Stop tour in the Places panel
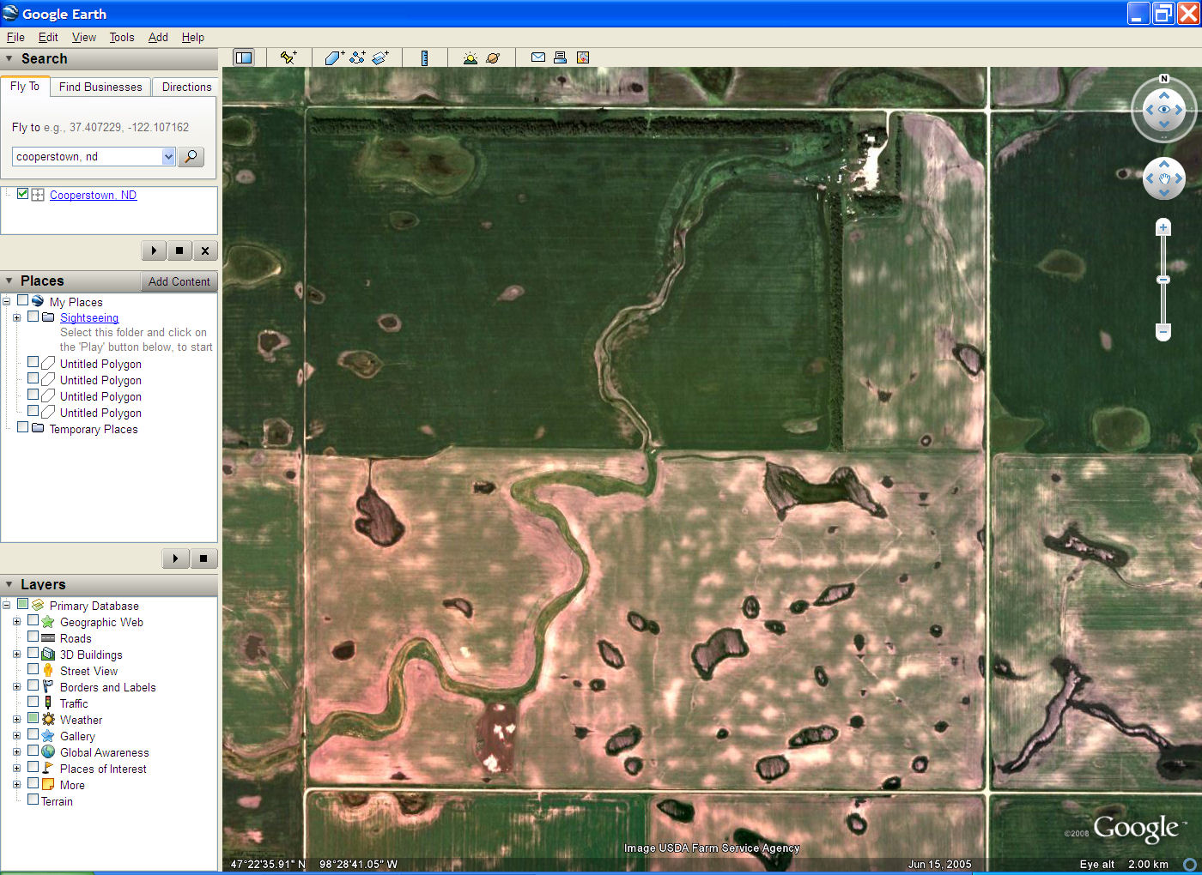Viewport: 1202px width, 875px height. coord(203,558)
